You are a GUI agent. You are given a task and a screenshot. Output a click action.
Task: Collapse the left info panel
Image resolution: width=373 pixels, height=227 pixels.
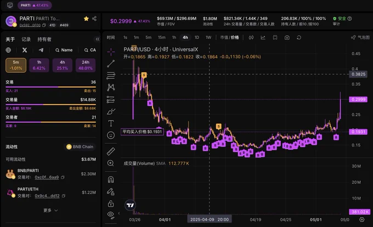(x=98, y=39)
